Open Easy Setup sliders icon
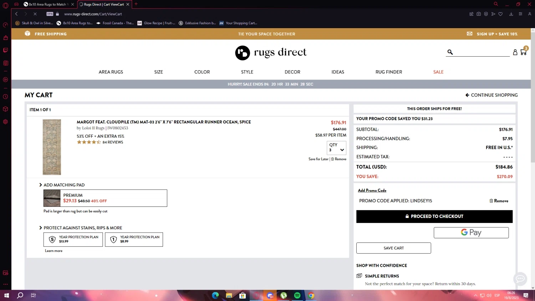This screenshot has height=301, width=535. point(520,14)
